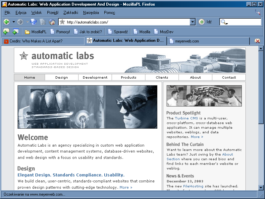Open the FileHosting link
265x199 pixels.
tap(193, 186)
